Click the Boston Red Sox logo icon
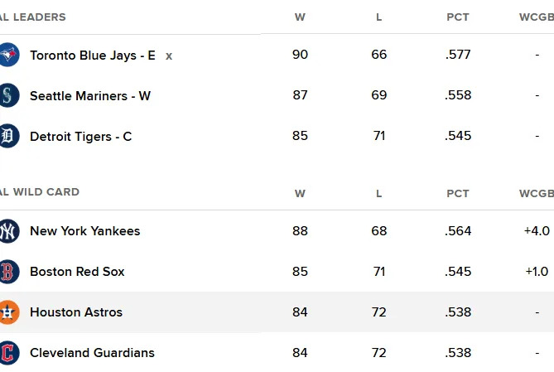Image resolution: width=554 pixels, height=372 pixels. point(8,272)
